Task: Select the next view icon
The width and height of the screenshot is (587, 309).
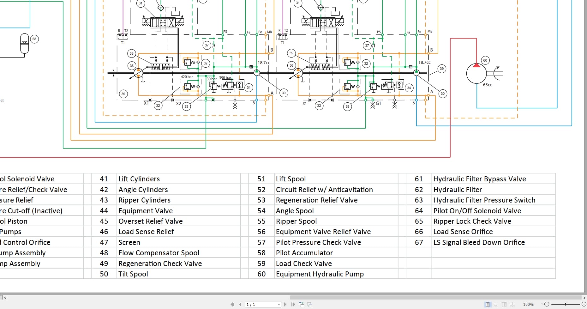Action: pyautogui.click(x=309, y=304)
